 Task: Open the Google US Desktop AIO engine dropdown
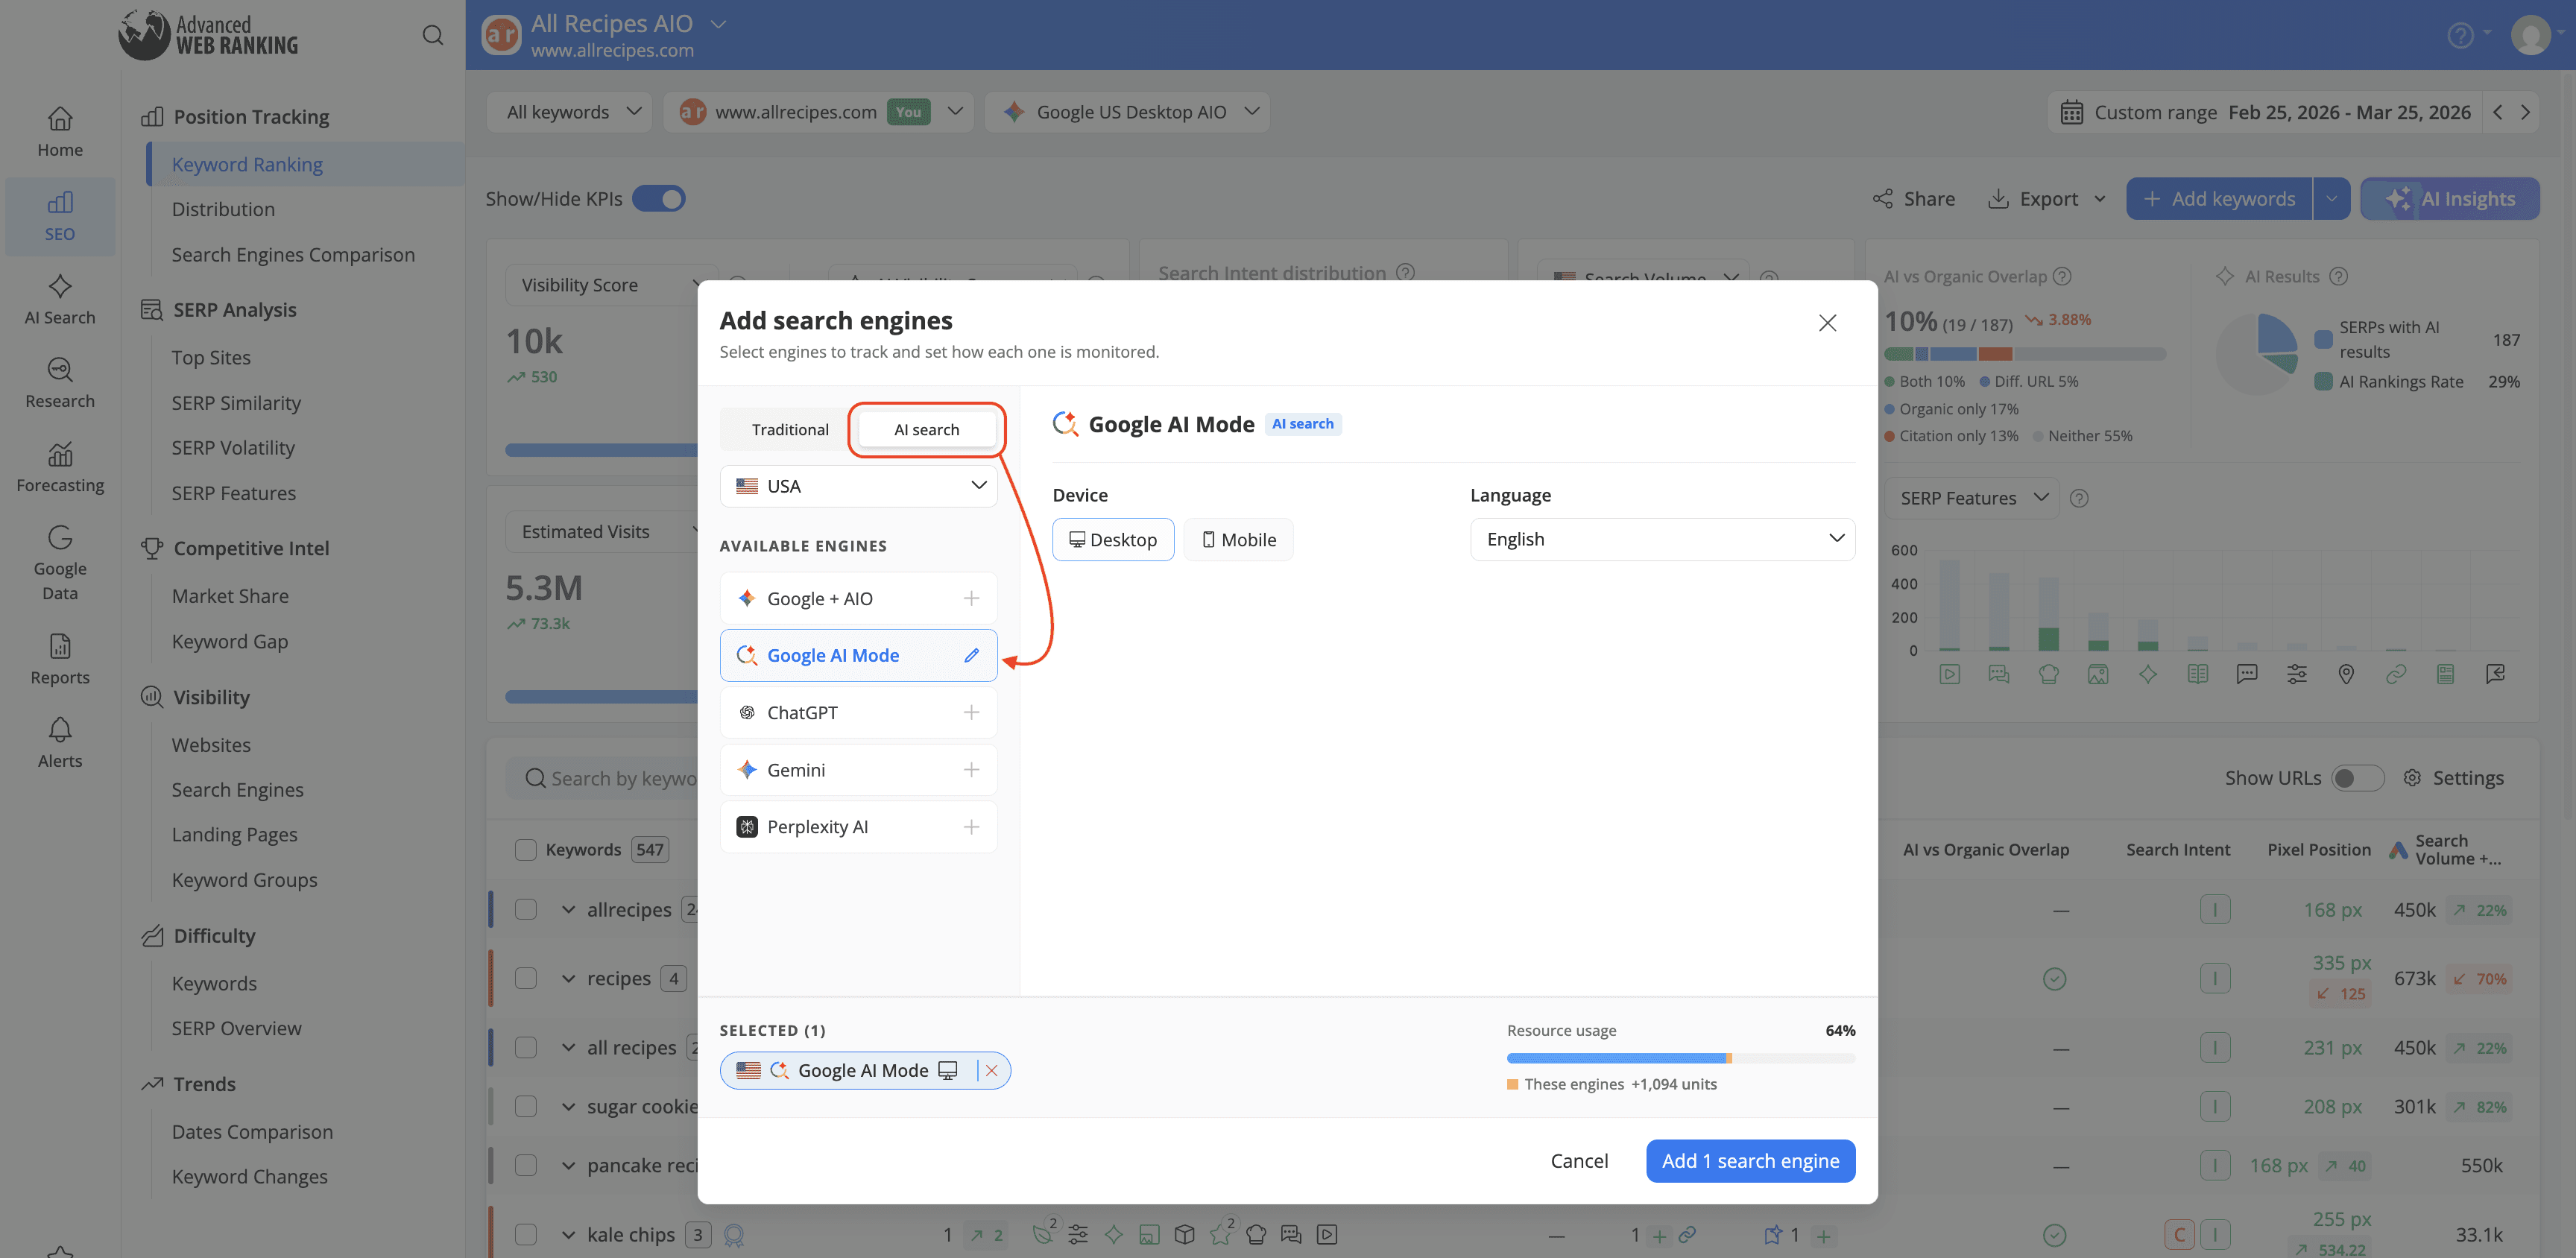tap(1127, 112)
